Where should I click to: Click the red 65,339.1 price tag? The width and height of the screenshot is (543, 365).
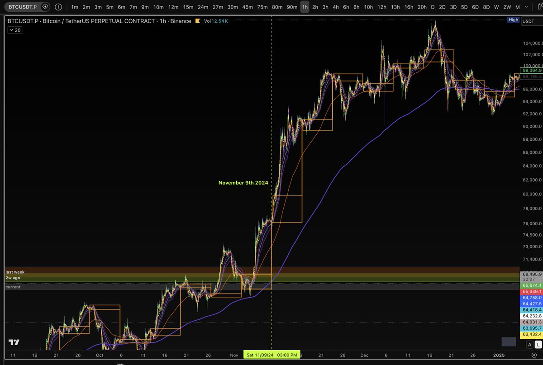click(532, 292)
